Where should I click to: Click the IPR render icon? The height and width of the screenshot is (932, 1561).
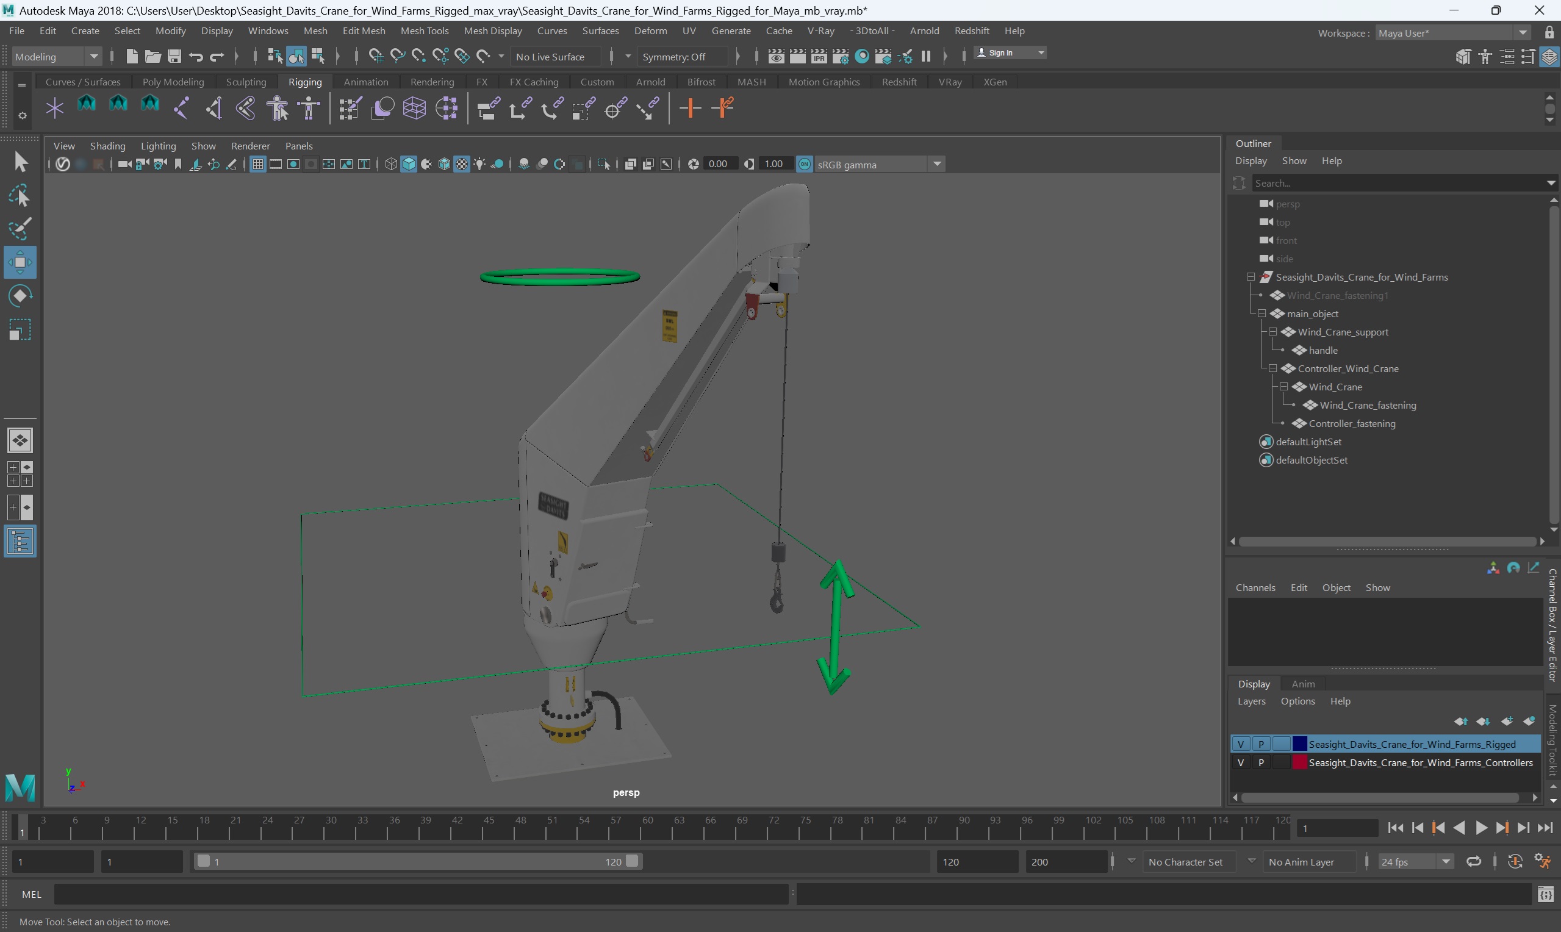pyautogui.click(x=819, y=57)
